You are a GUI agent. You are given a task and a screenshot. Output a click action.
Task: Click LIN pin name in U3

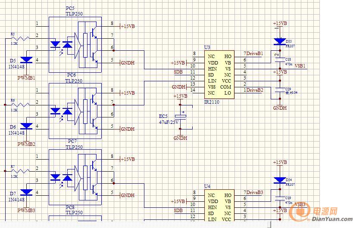pos(212,81)
